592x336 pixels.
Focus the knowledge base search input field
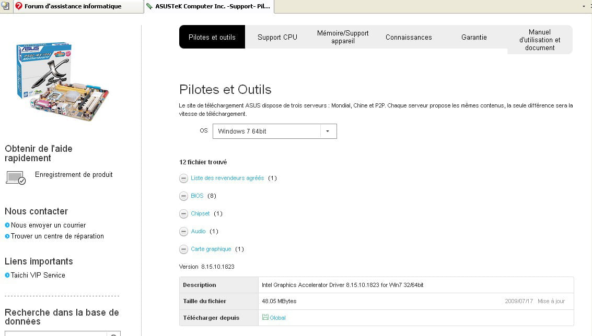tap(56, 334)
